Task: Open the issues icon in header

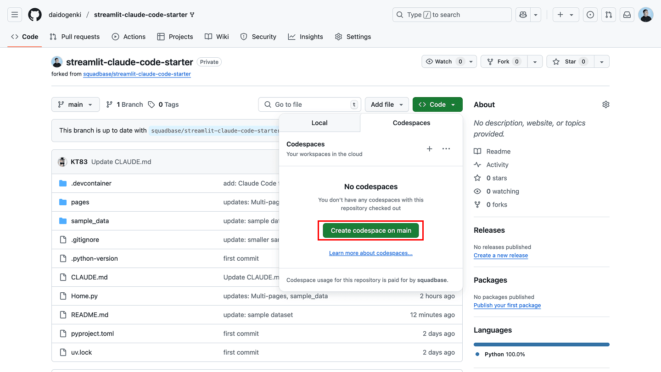Action: (x=590, y=15)
